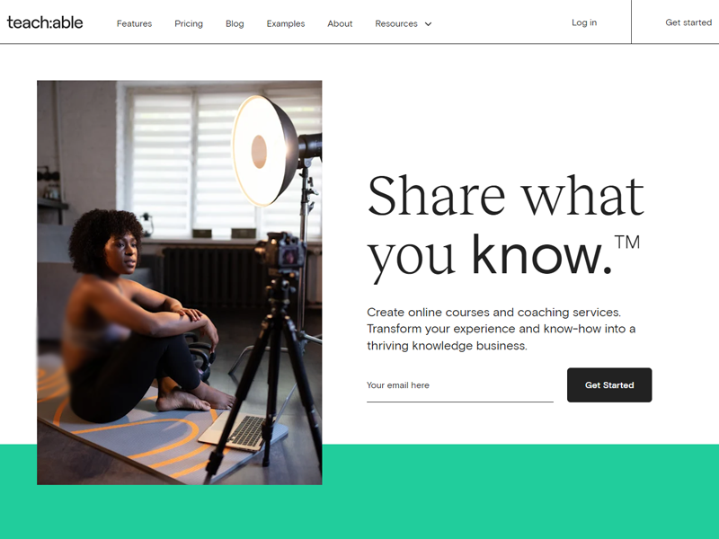Open the Features page

pyautogui.click(x=134, y=23)
